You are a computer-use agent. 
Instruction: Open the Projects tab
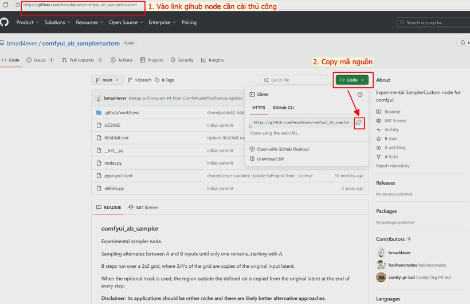pyautogui.click(x=151, y=60)
